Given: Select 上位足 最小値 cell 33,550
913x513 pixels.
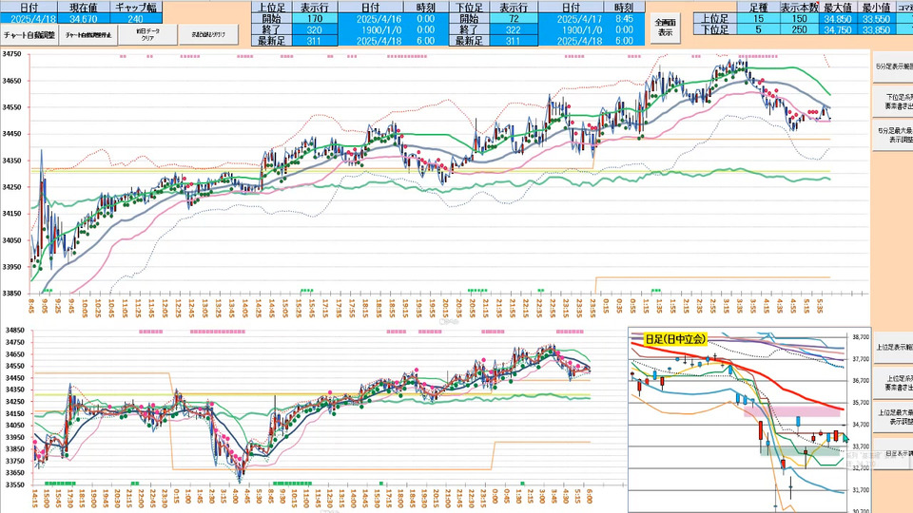Looking at the screenshot, I should coord(876,19).
